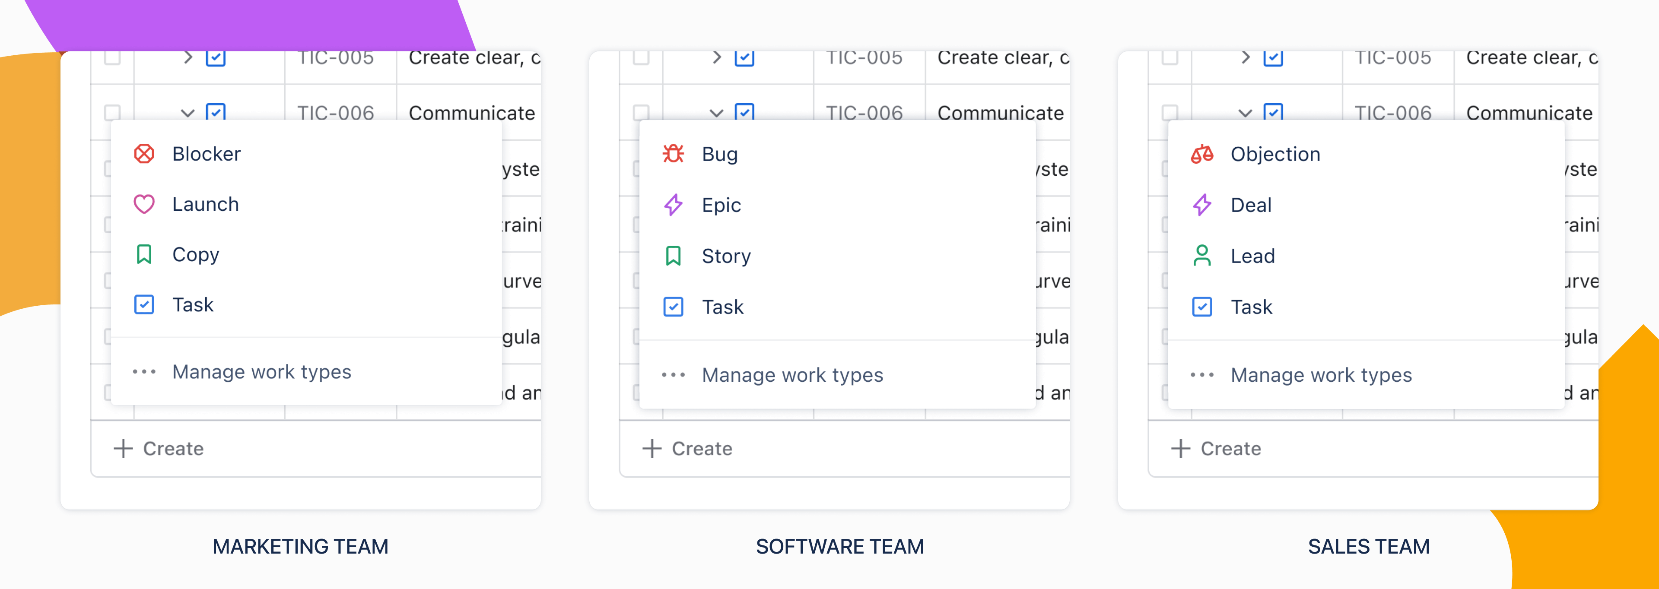Click the TIC-006 key in Software panel
The height and width of the screenshot is (589, 1659).
864,113
